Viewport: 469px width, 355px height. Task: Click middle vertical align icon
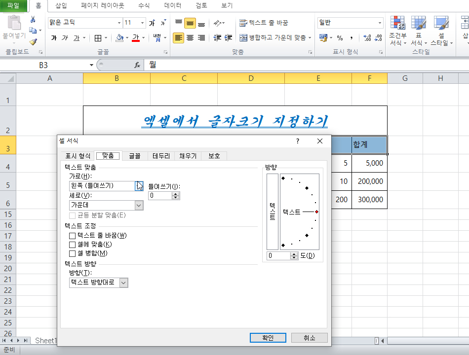coord(190,23)
